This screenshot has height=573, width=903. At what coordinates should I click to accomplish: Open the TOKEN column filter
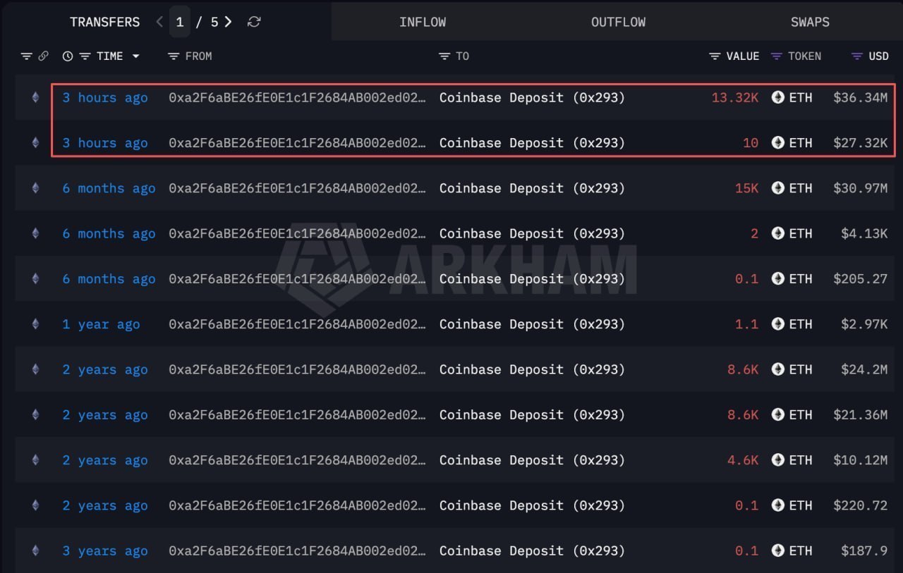tap(777, 56)
